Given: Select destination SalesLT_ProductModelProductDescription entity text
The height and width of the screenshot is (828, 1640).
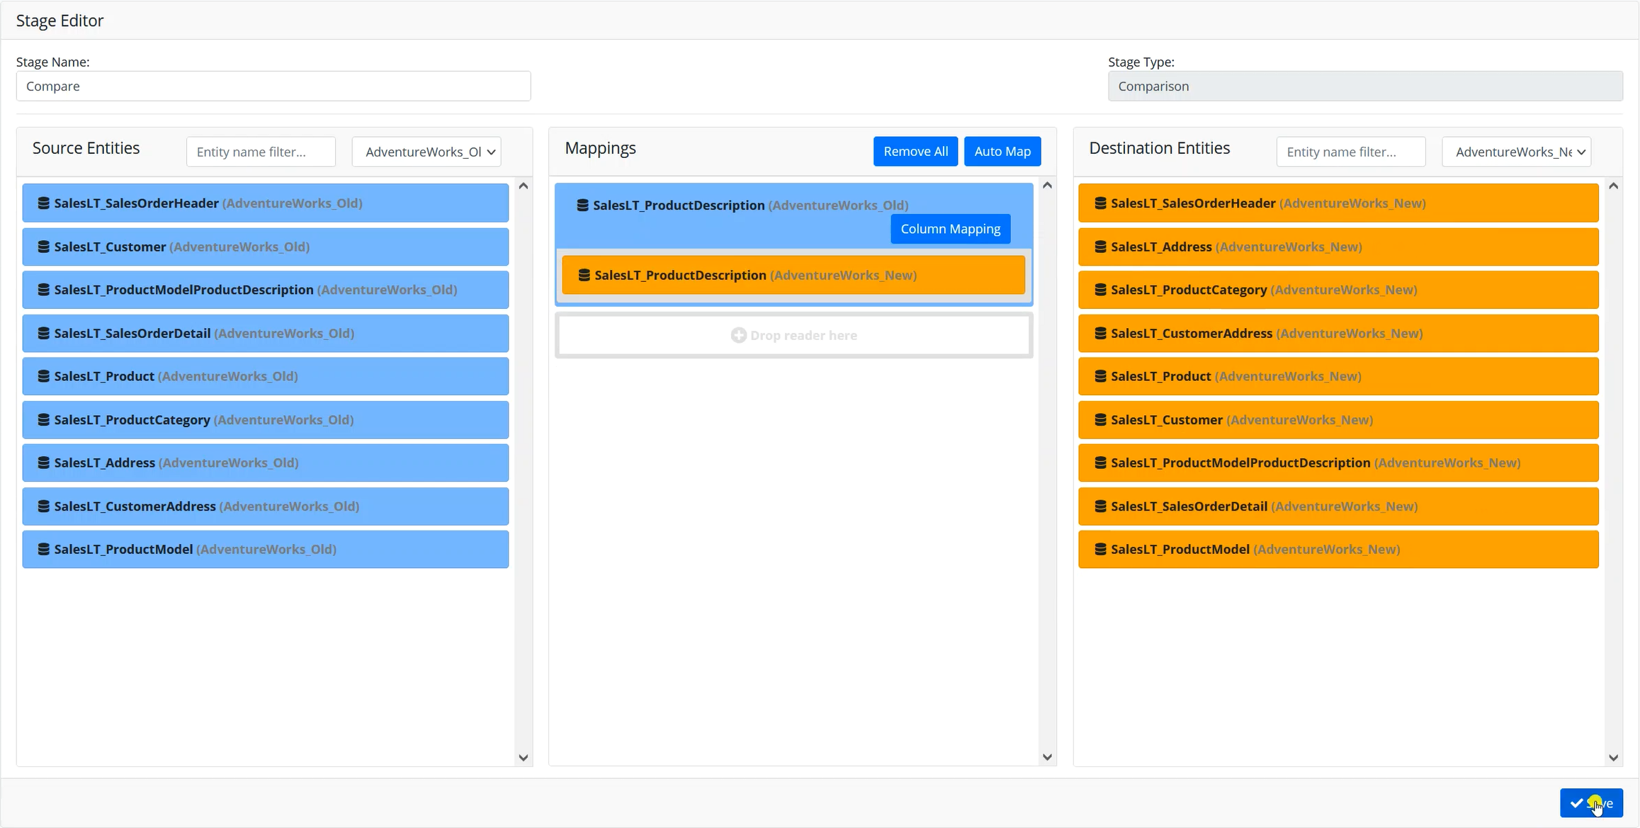Looking at the screenshot, I should pos(1316,463).
